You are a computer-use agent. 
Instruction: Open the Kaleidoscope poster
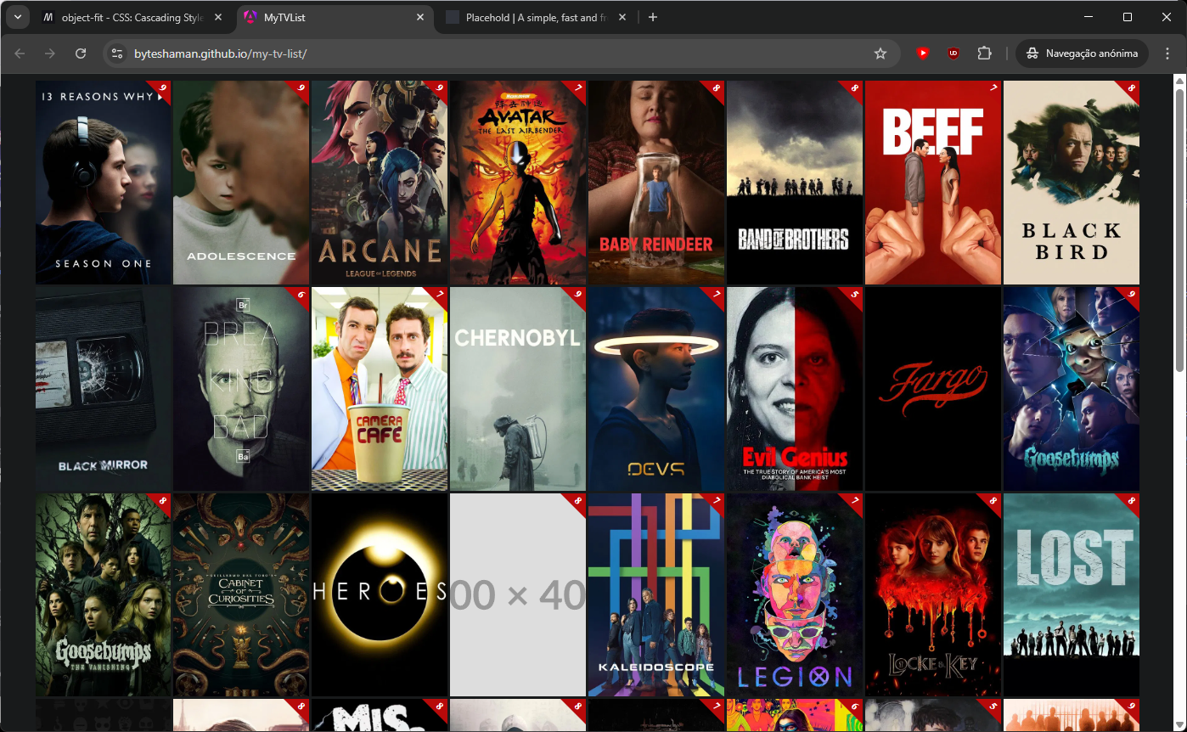(x=656, y=595)
